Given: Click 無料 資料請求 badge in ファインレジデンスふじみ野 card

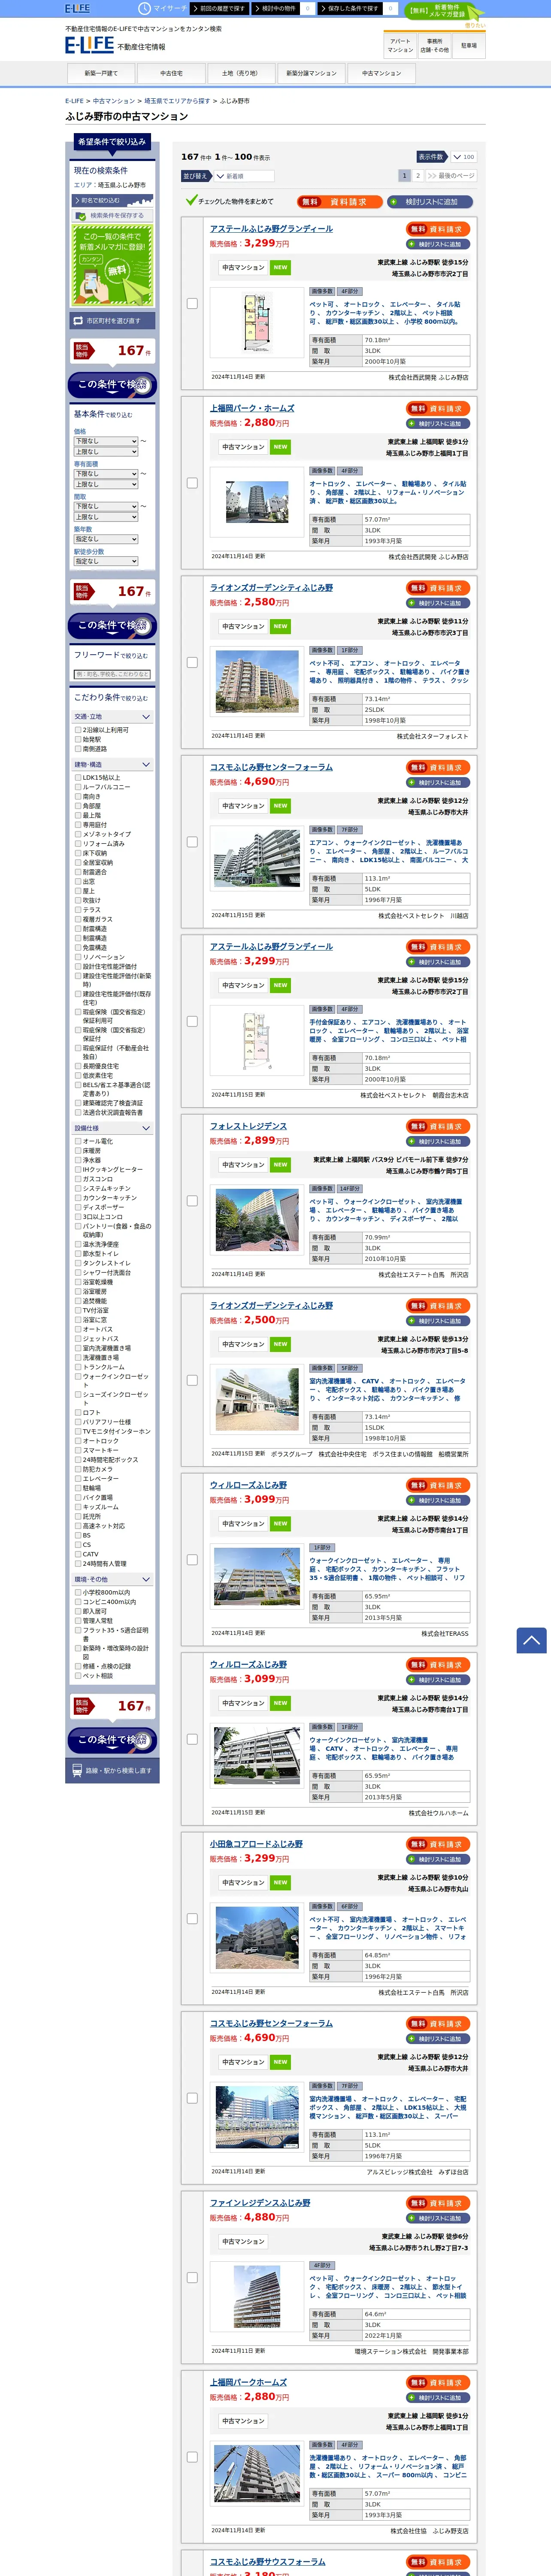Looking at the screenshot, I should (438, 2203).
